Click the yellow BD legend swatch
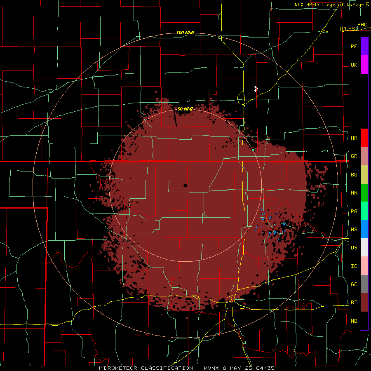 [x=364, y=174]
